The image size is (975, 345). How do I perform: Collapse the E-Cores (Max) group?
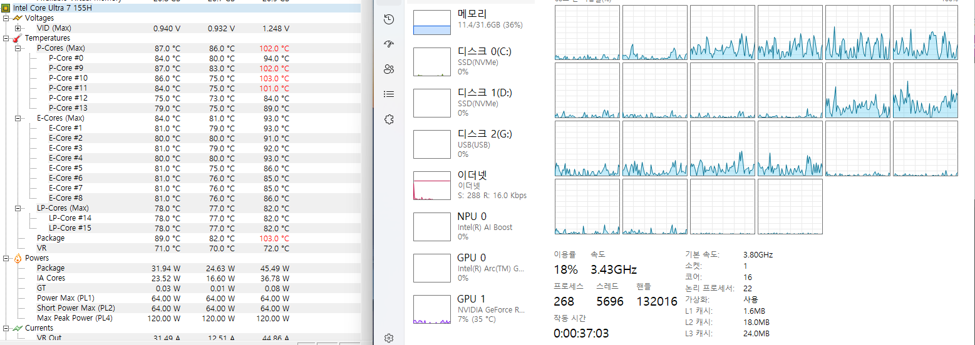pos(18,118)
